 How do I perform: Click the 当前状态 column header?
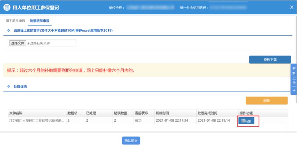(x=142, y=113)
